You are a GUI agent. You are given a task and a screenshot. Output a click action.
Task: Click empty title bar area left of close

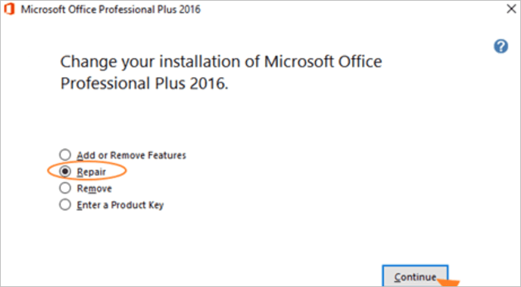352,9
